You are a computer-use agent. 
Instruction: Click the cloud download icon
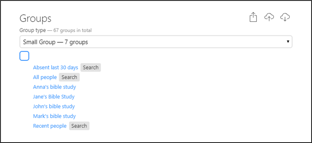pos(285,17)
